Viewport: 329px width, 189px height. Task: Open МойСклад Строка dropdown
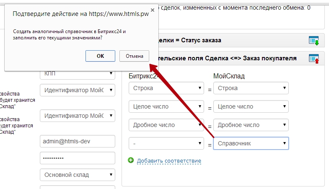[x=251, y=88]
